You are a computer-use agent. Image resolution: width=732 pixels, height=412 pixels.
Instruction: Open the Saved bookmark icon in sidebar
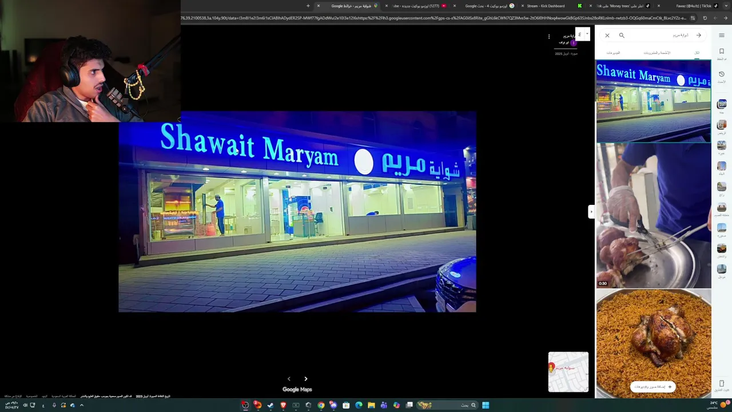click(x=722, y=51)
